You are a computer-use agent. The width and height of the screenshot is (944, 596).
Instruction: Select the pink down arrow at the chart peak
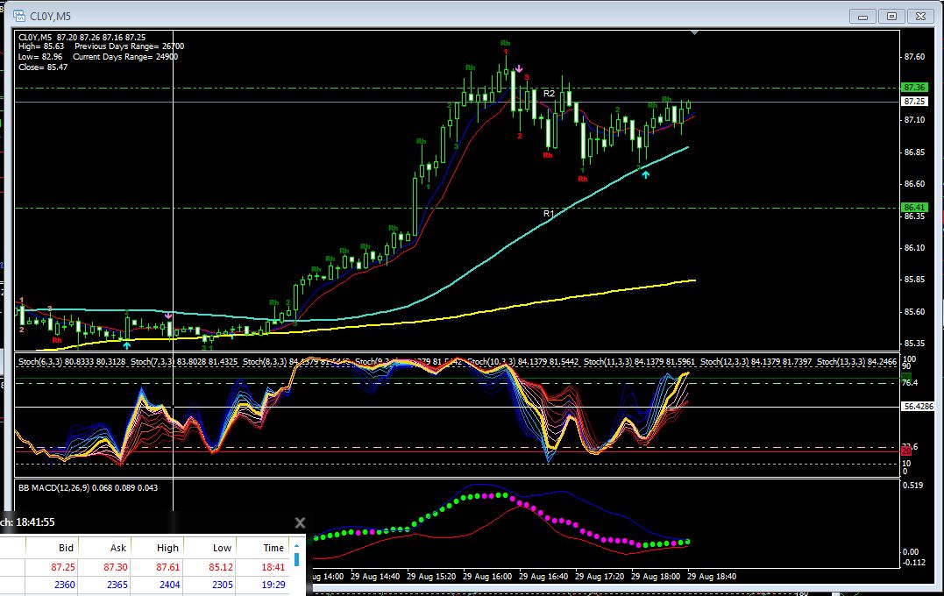pos(519,68)
